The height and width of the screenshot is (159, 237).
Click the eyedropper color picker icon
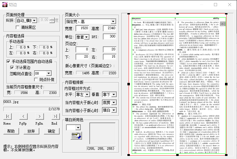click(x=76, y=135)
